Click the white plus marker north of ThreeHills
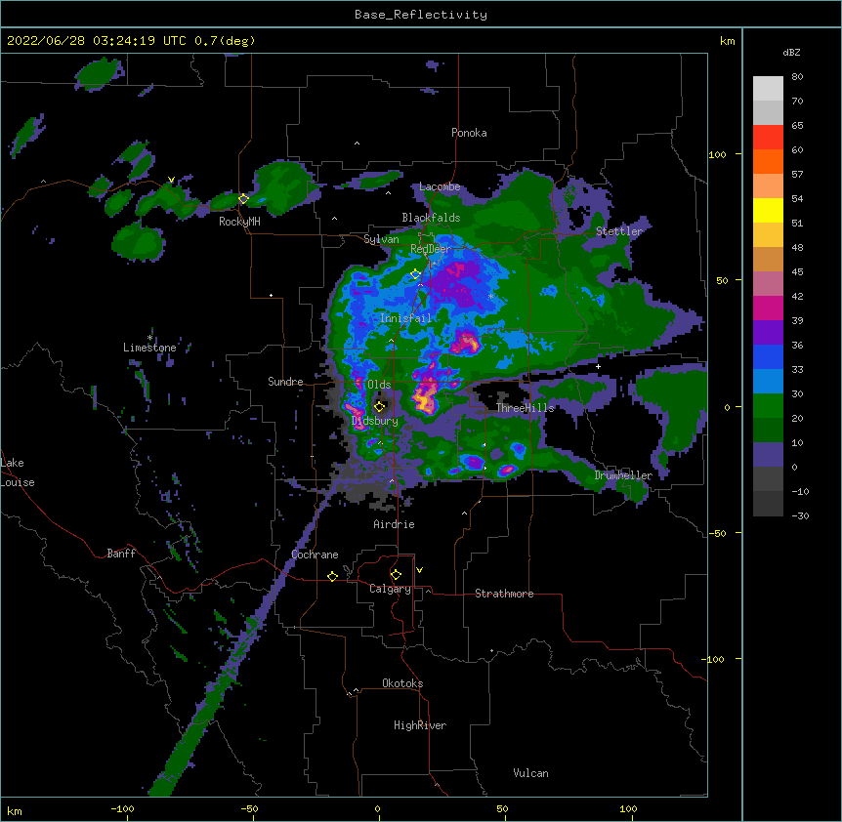842x822 pixels. click(598, 366)
